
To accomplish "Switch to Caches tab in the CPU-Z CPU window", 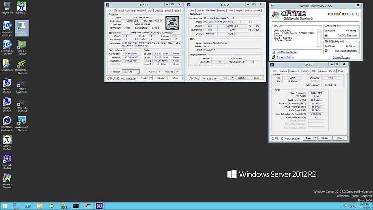I will tap(119, 11).
